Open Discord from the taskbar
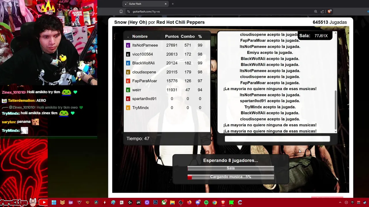The image size is (369, 207). pyautogui.click(x=198, y=202)
